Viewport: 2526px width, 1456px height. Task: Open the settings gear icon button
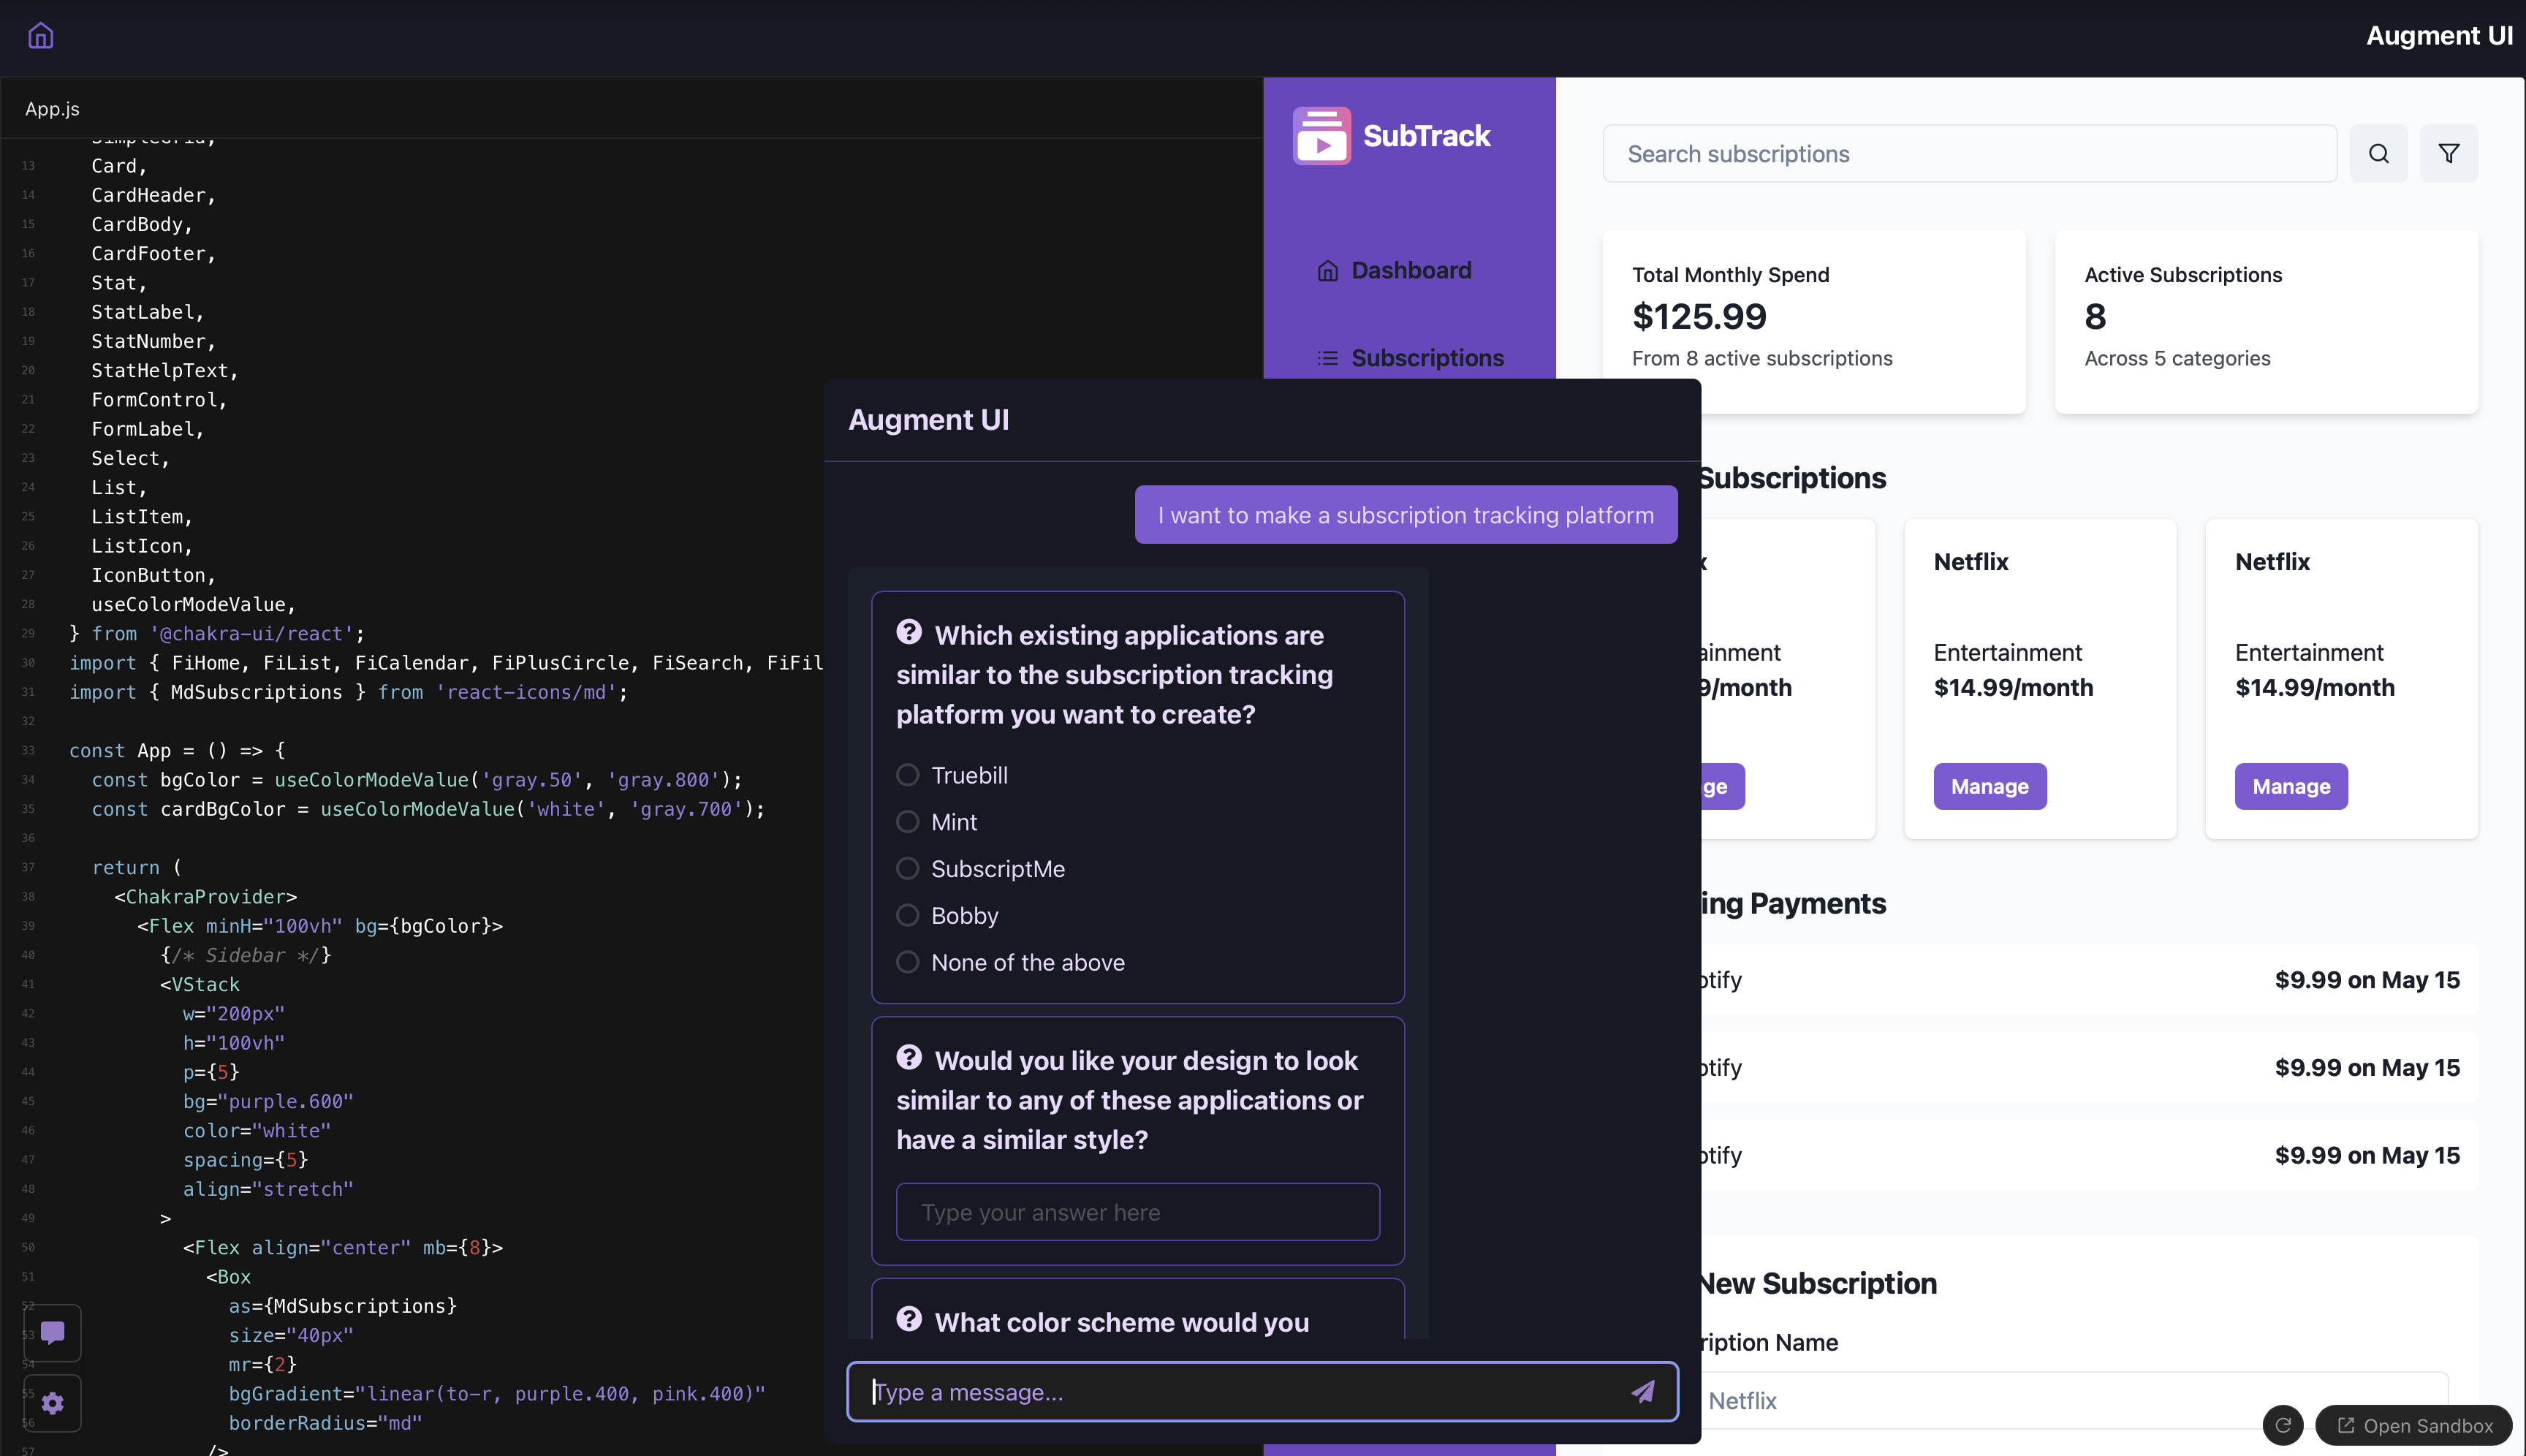point(53,1403)
